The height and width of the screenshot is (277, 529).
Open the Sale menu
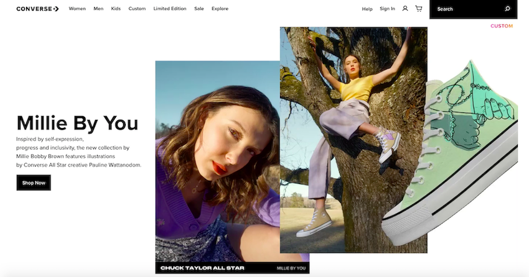pyautogui.click(x=199, y=9)
